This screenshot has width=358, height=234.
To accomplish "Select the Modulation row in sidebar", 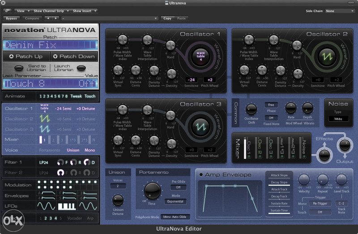I will click(51, 185).
